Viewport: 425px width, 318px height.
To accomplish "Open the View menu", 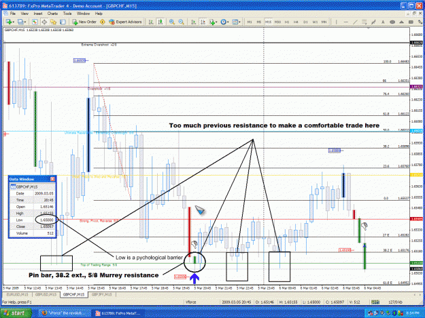I will (24, 14).
